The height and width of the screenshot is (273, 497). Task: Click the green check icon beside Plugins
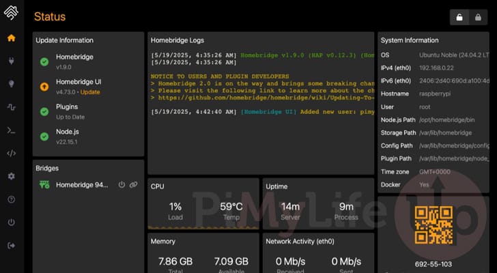[x=44, y=111]
